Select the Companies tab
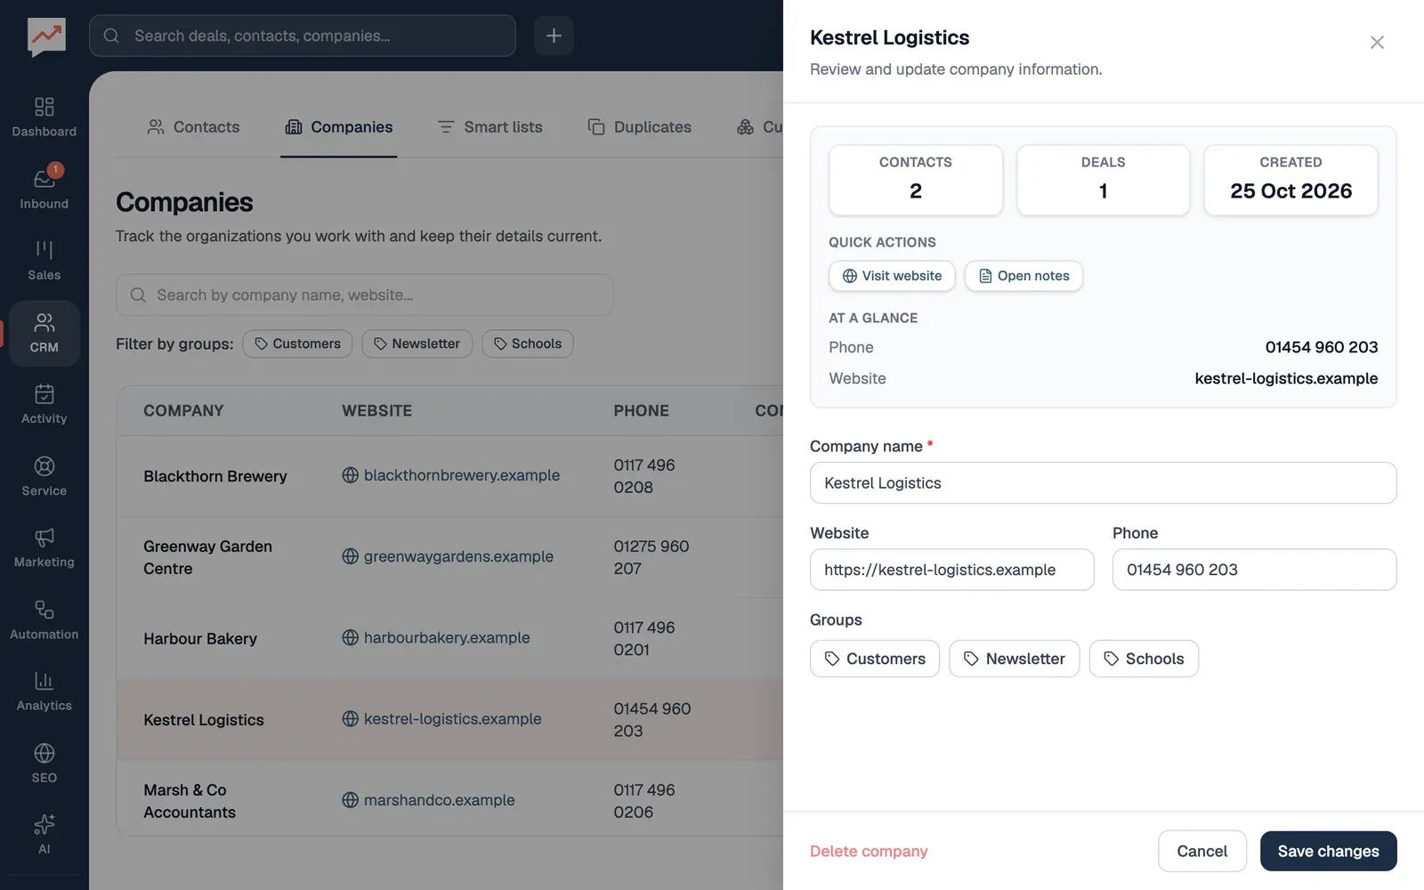Image resolution: width=1424 pixels, height=890 pixels. [339, 126]
